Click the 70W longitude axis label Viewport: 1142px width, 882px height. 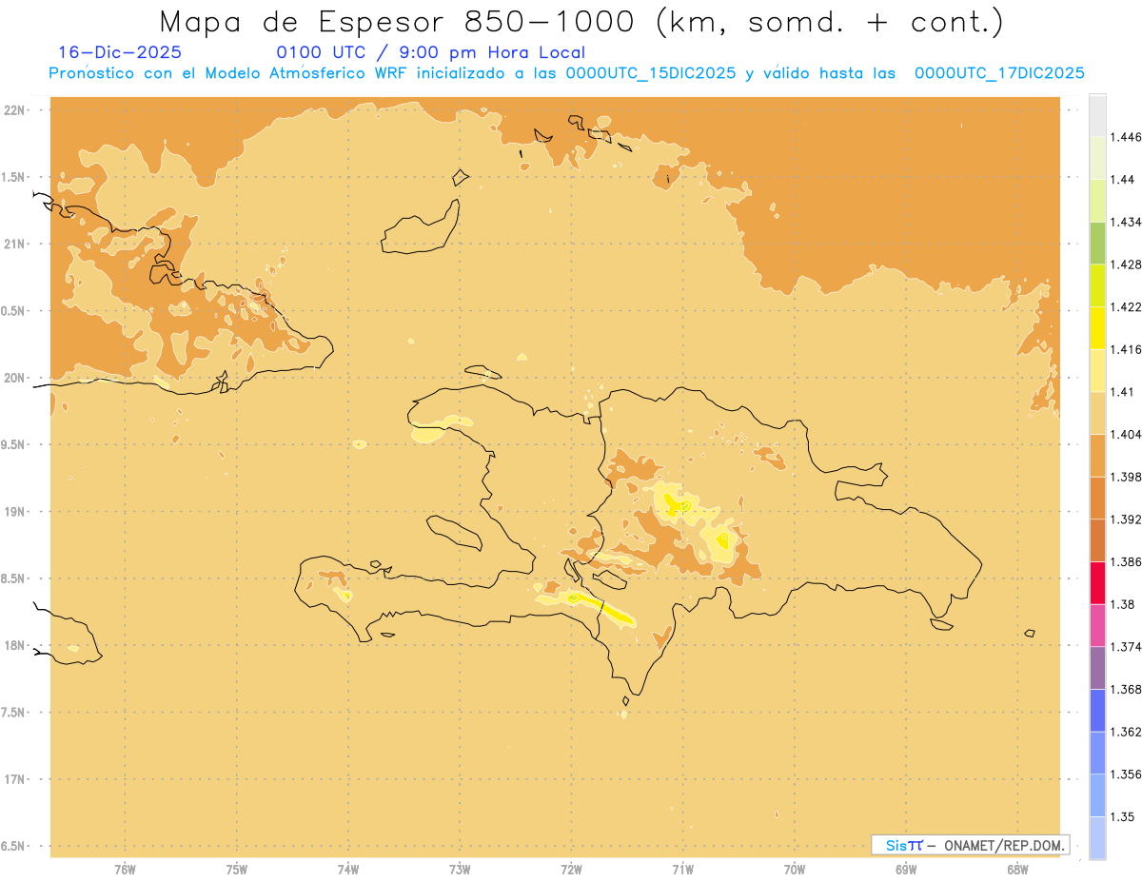tap(795, 870)
